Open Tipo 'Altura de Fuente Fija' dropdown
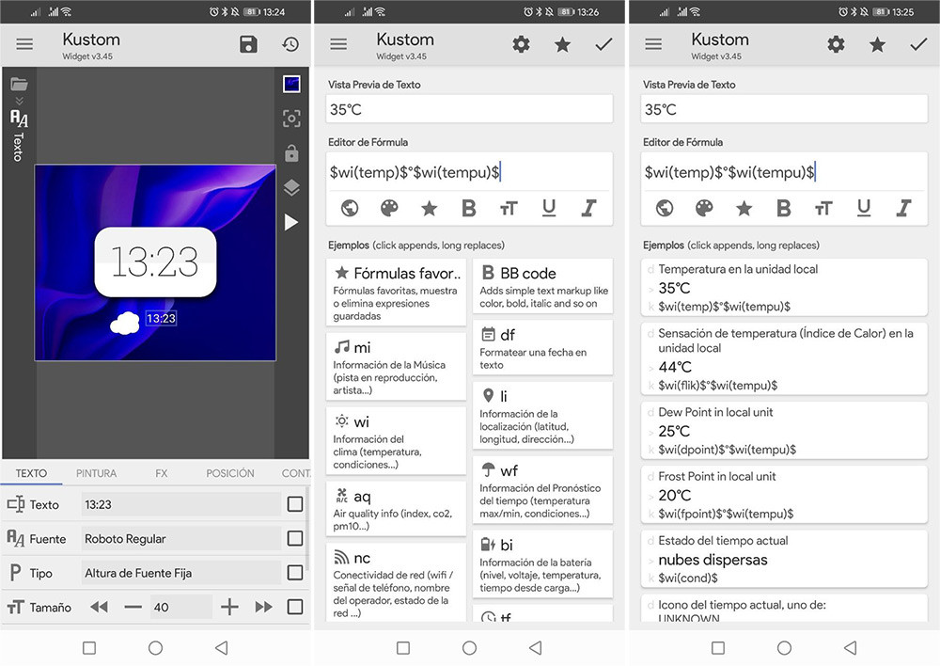This screenshot has width=940, height=666. tap(180, 573)
